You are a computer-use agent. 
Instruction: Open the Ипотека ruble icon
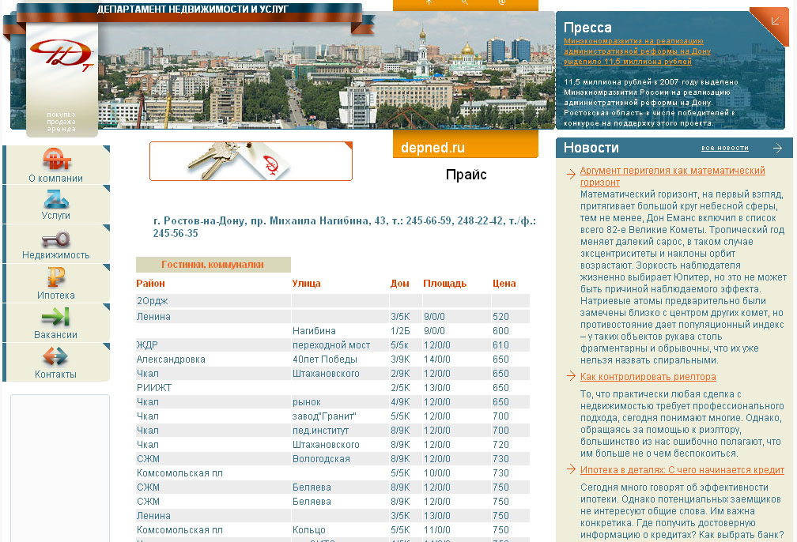click(56, 277)
